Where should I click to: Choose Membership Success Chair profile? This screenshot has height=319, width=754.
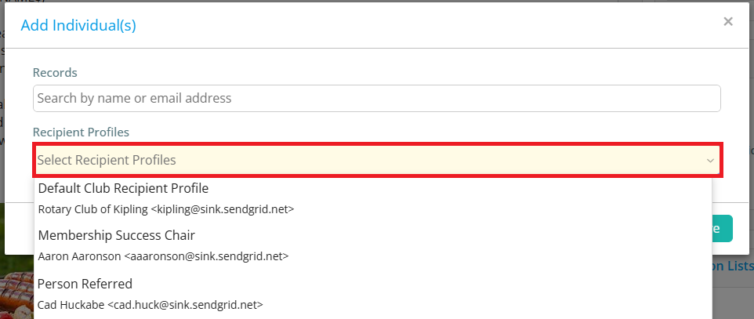coord(116,235)
